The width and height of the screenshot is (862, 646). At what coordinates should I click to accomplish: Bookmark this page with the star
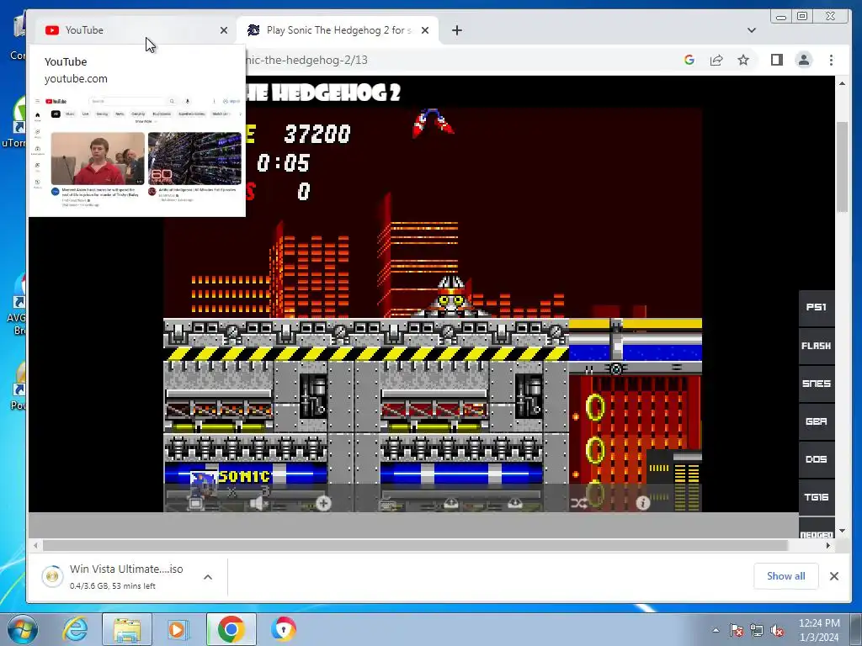(743, 60)
